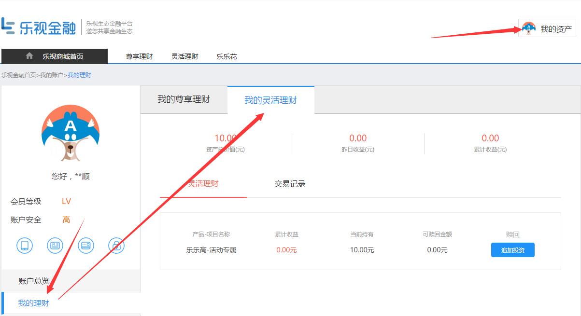The width and height of the screenshot is (581, 316).
Task: Go to 乐视商城首页 in navigation bar
Action: 55,56
